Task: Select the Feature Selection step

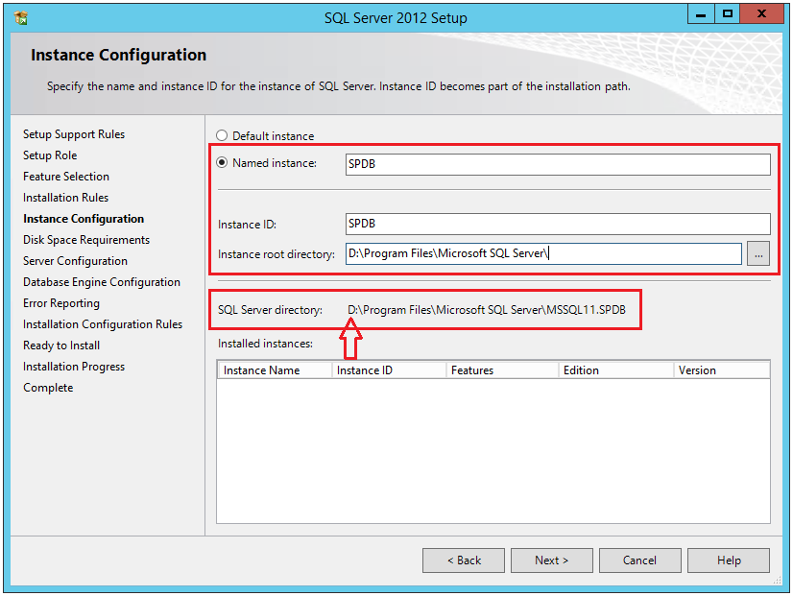Action: tap(66, 177)
